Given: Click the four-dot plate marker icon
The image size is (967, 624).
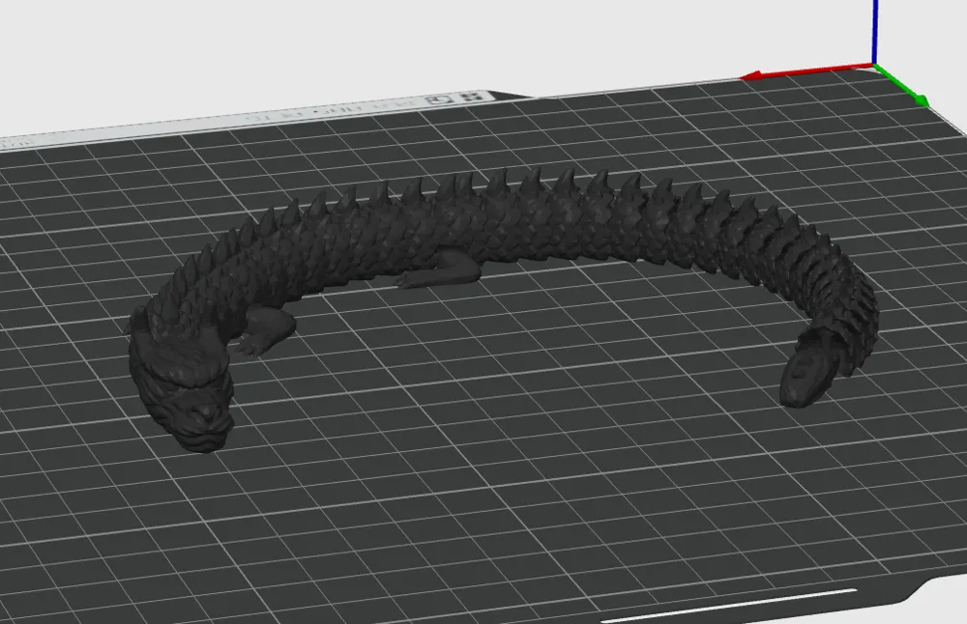Looking at the screenshot, I should [471, 96].
